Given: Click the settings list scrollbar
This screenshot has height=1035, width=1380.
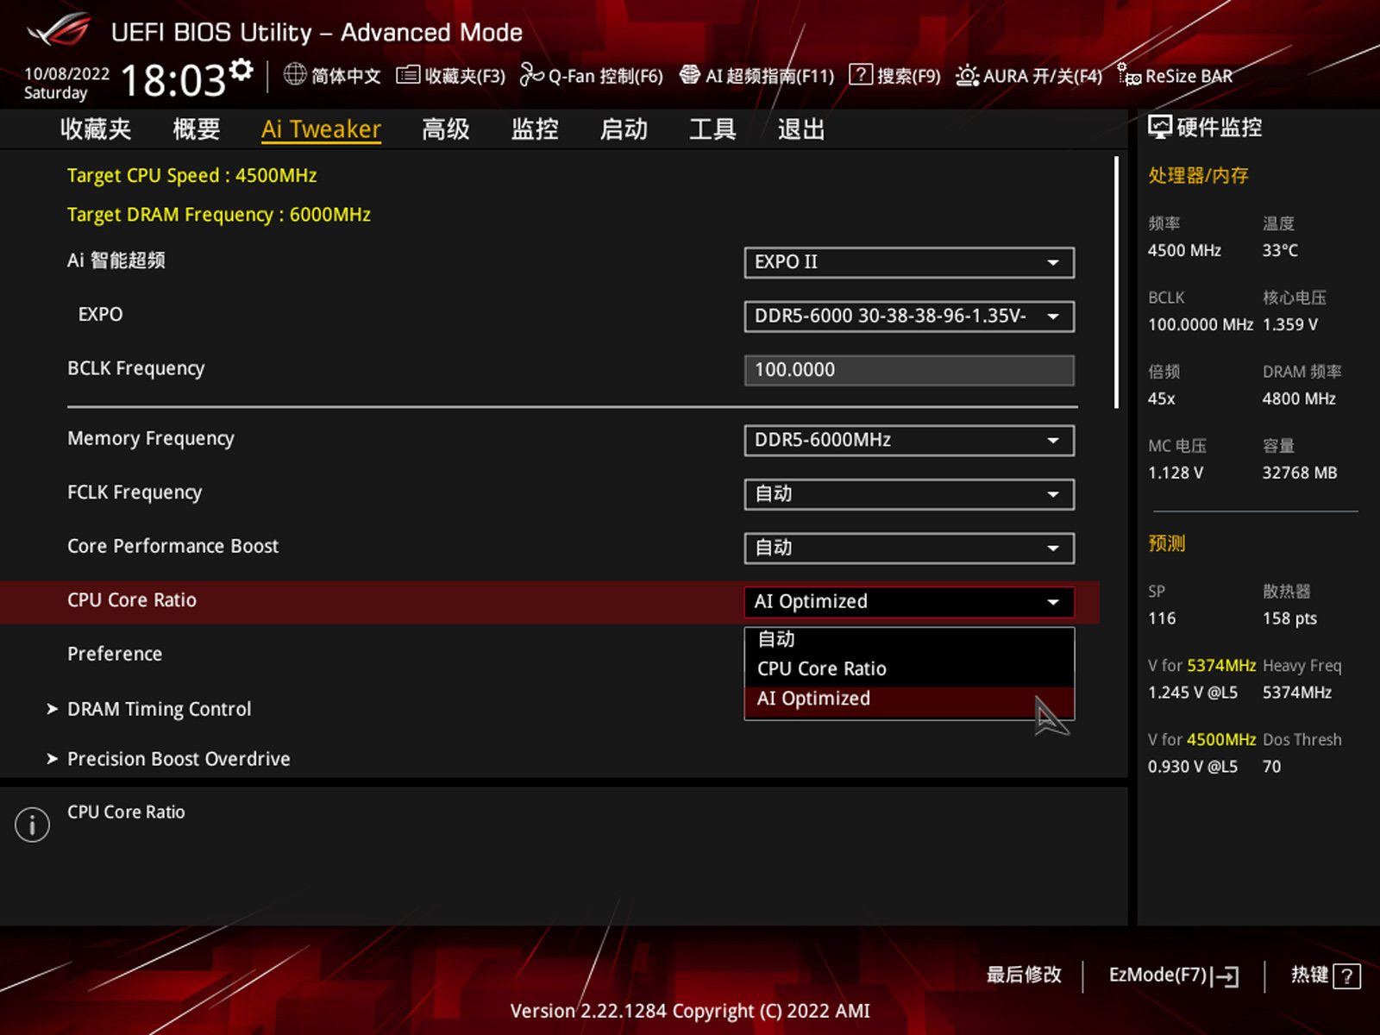Looking at the screenshot, I should tap(1116, 282).
